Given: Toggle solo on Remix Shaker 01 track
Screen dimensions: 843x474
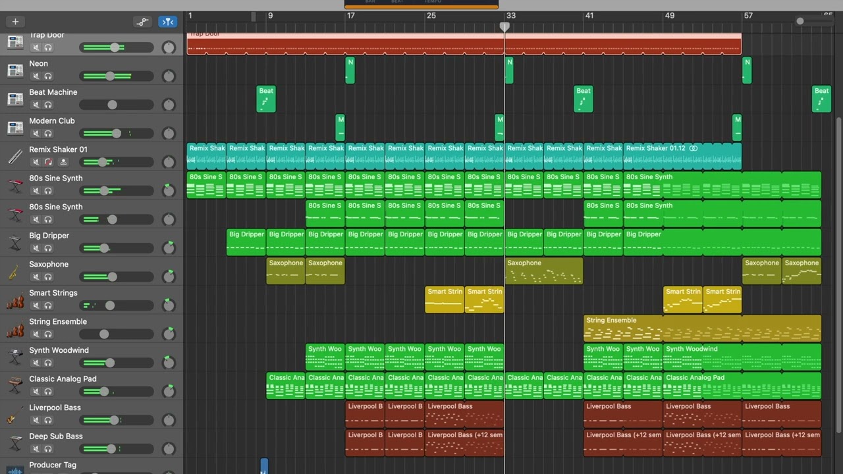Looking at the screenshot, I should 48,162.
